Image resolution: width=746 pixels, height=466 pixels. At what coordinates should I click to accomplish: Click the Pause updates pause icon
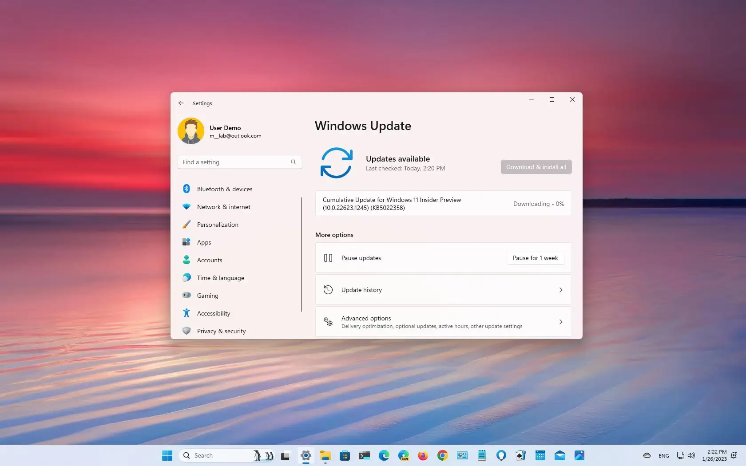(x=328, y=258)
